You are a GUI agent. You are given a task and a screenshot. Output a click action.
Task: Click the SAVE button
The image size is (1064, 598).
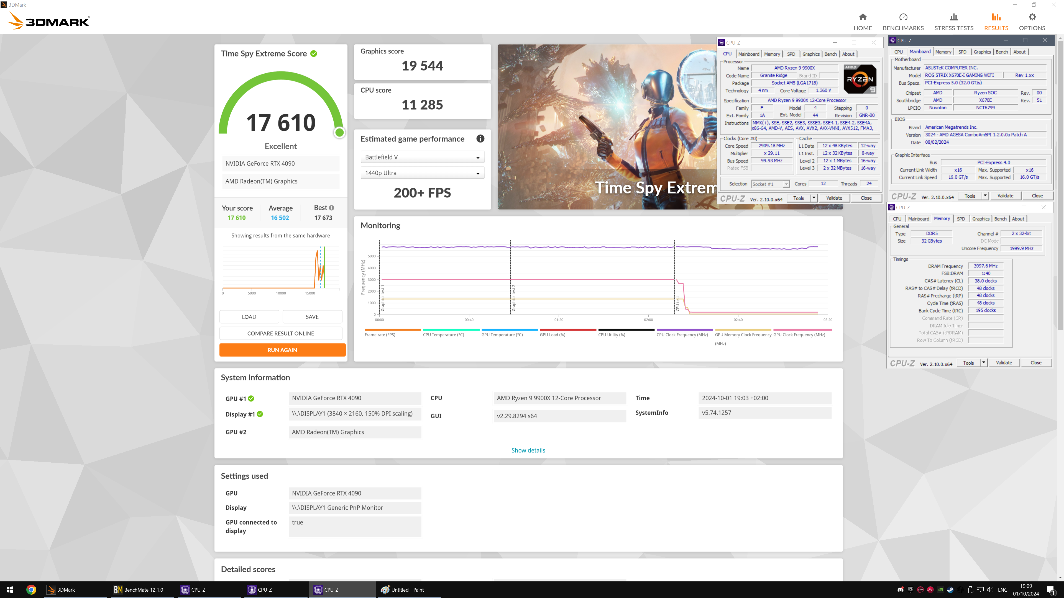(x=312, y=316)
